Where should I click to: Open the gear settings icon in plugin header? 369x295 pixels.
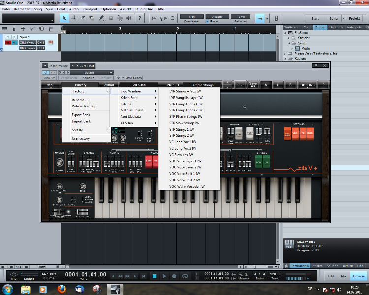(x=119, y=78)
